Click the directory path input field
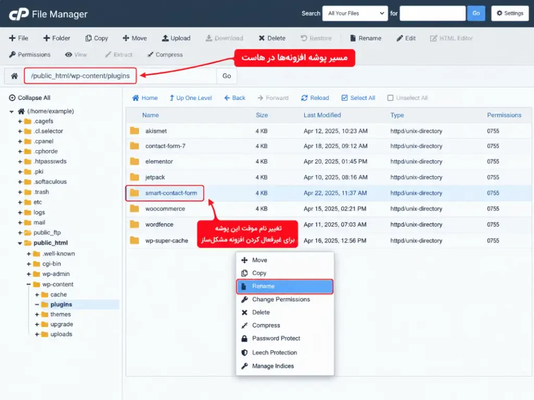This screenshot has width=534, height=400. [120, 76]
